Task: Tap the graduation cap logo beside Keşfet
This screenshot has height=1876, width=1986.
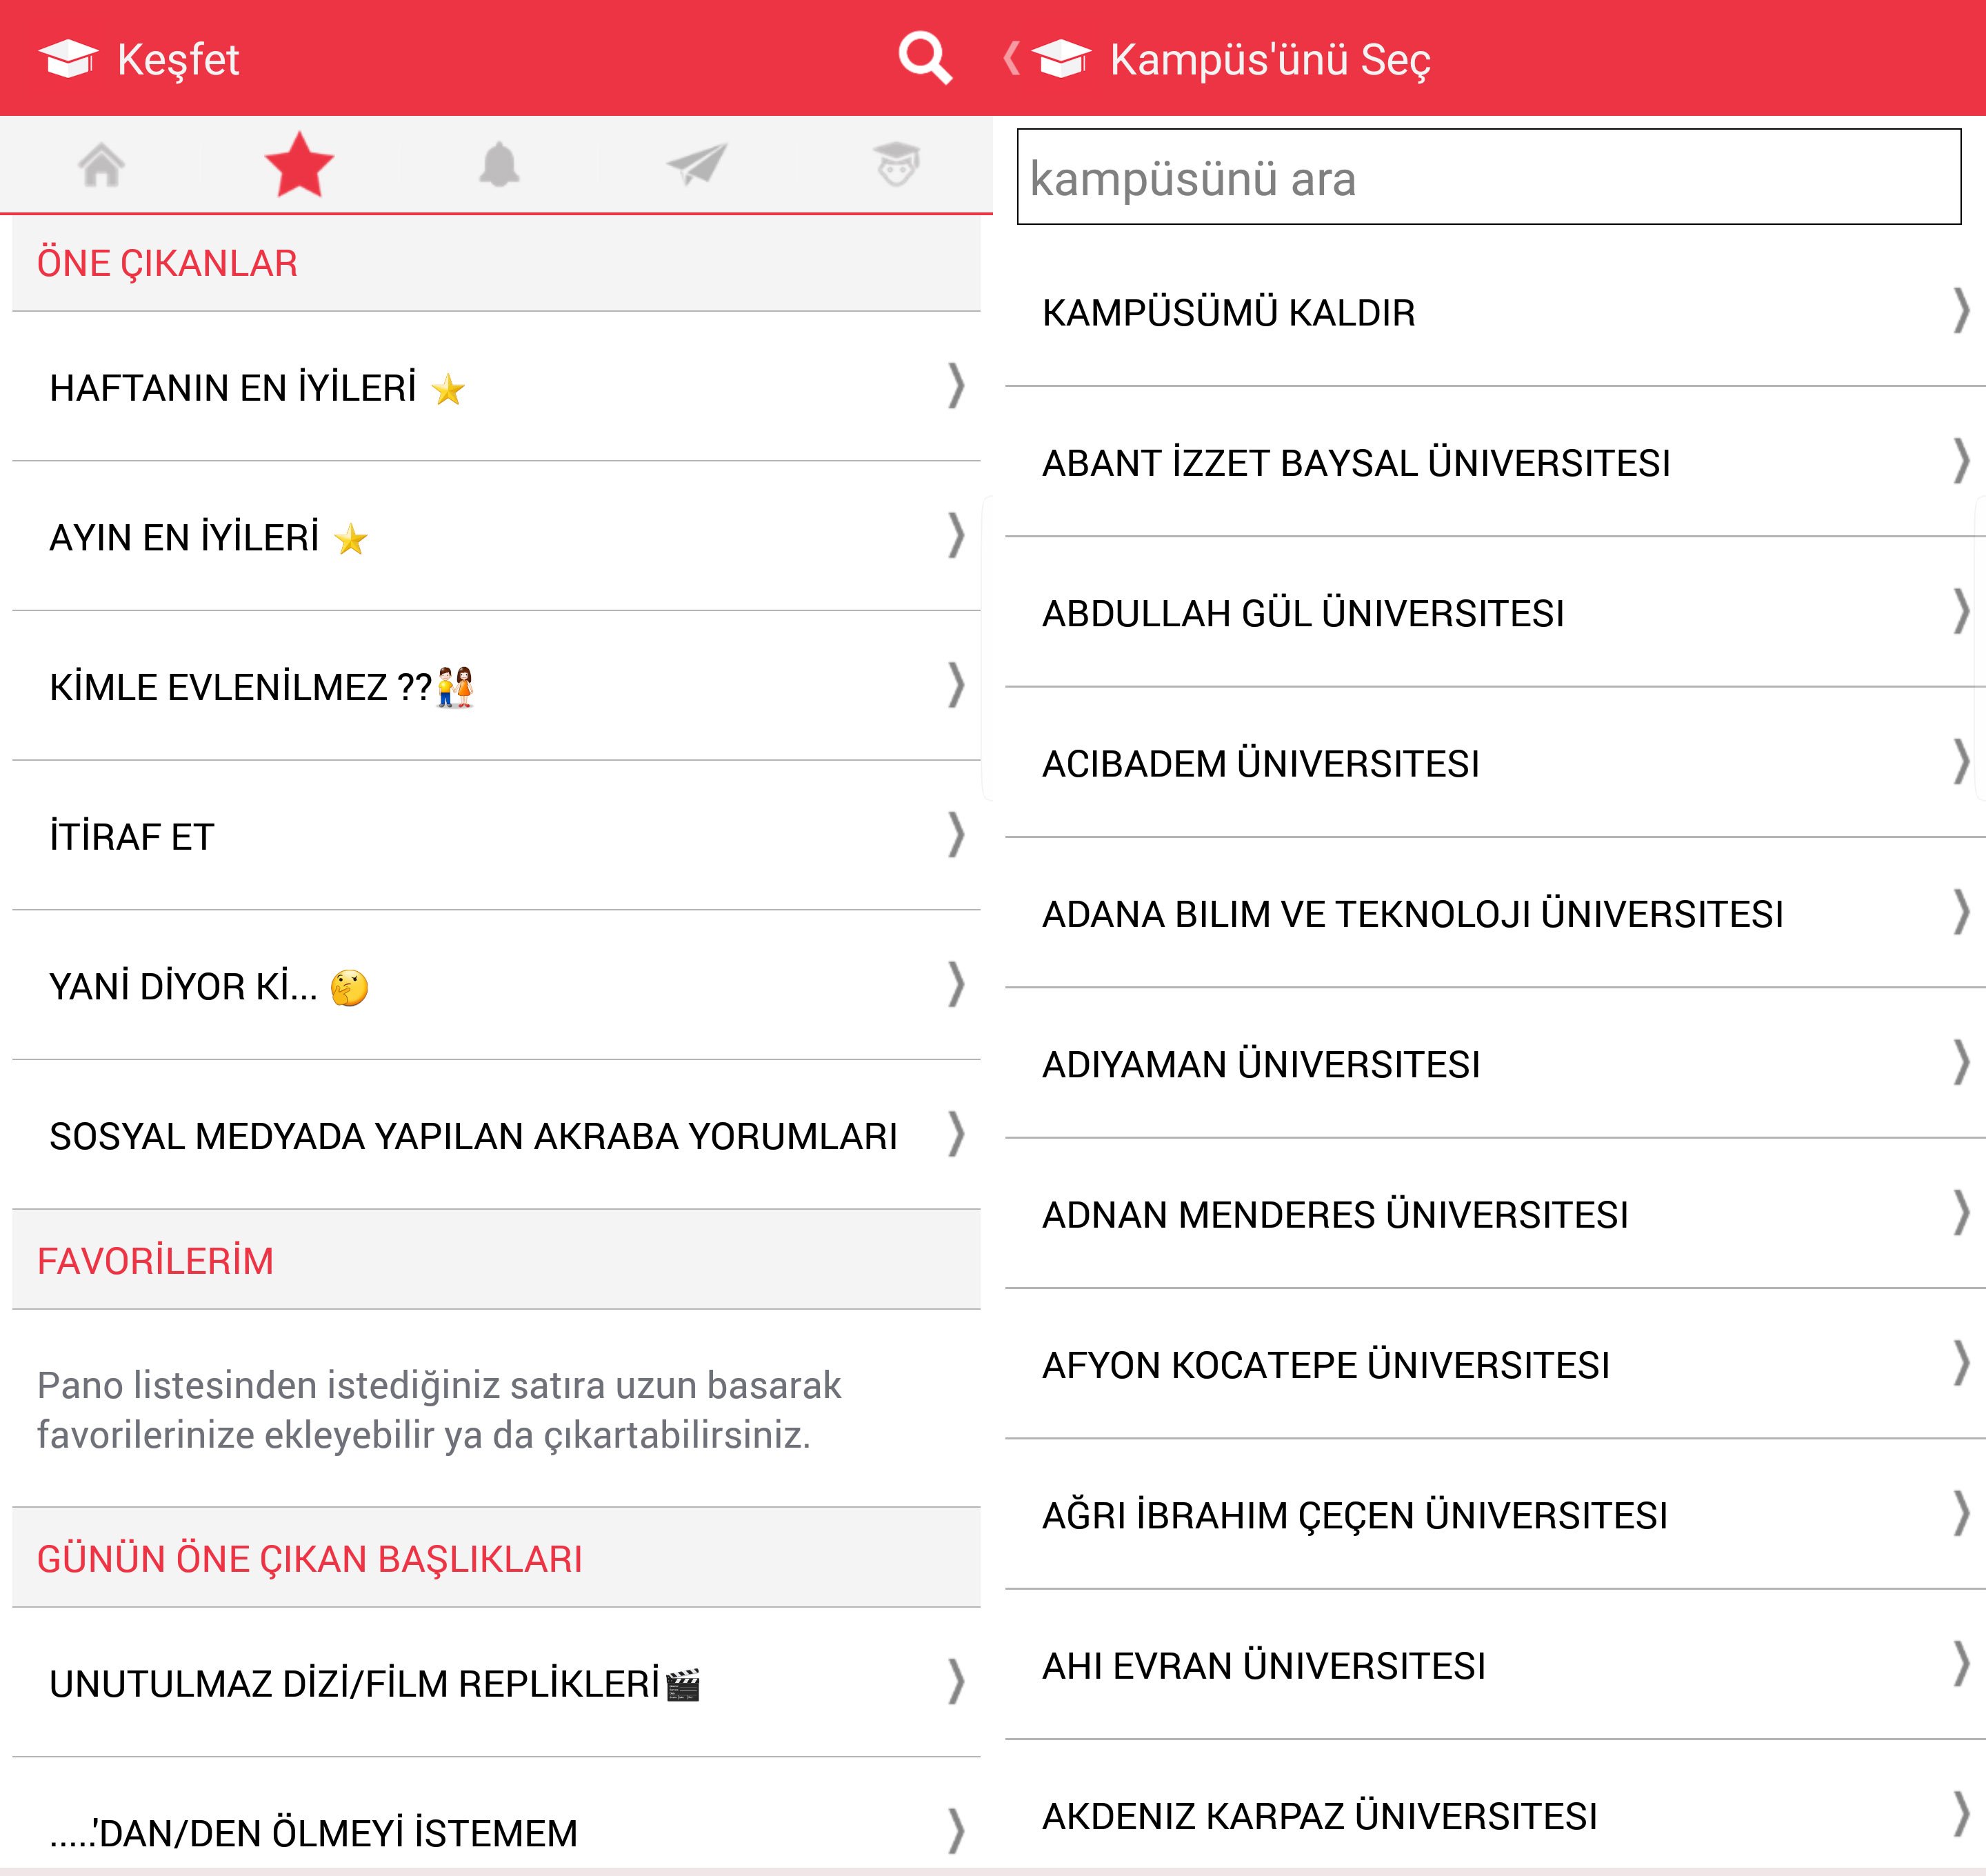Action: click(68, 58)
